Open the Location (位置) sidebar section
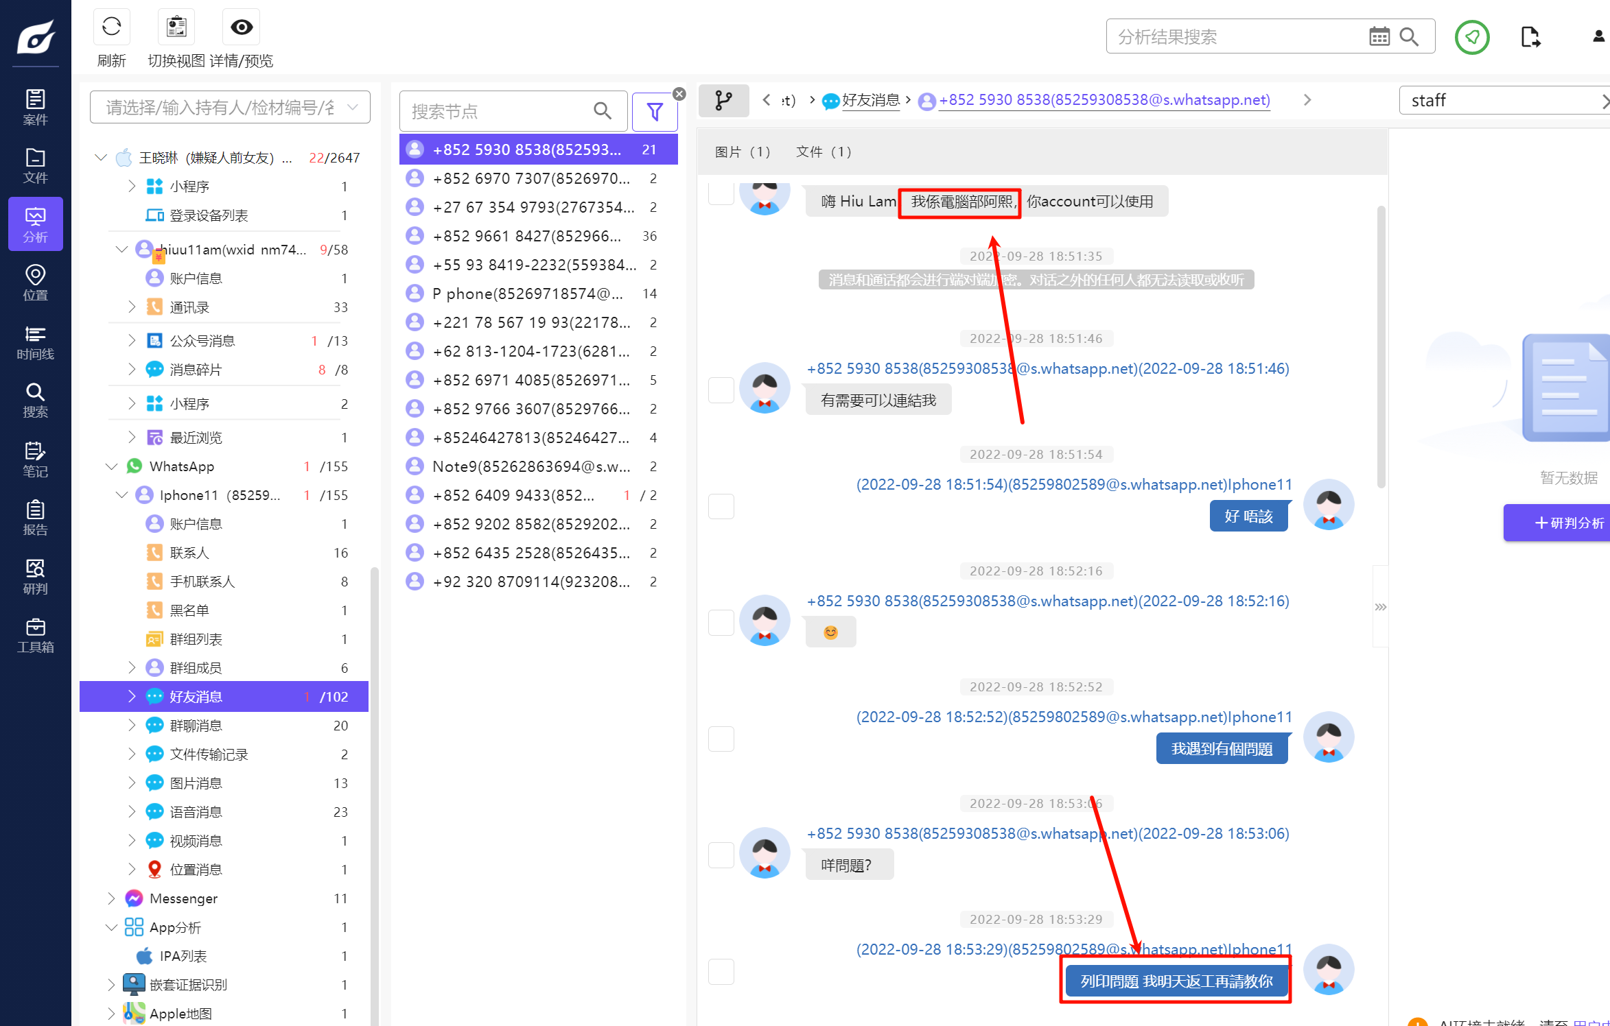 35,283
